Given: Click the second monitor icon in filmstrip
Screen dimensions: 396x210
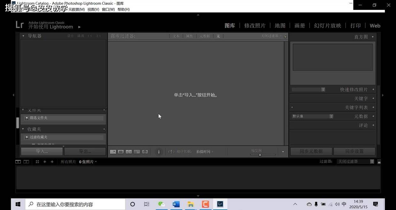Looking at the screenshot, I should click(x=26, y=162).
